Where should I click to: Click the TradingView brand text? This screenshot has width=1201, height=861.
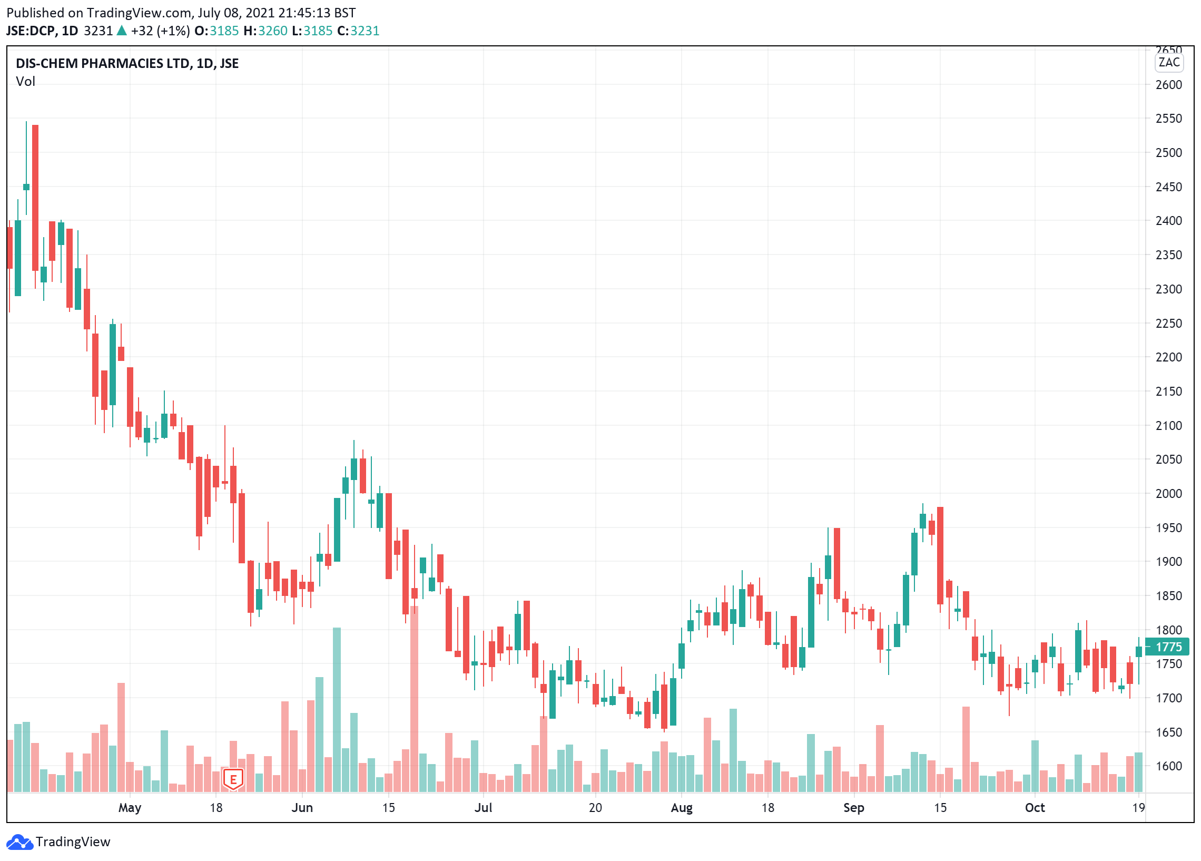coord(73,842)
